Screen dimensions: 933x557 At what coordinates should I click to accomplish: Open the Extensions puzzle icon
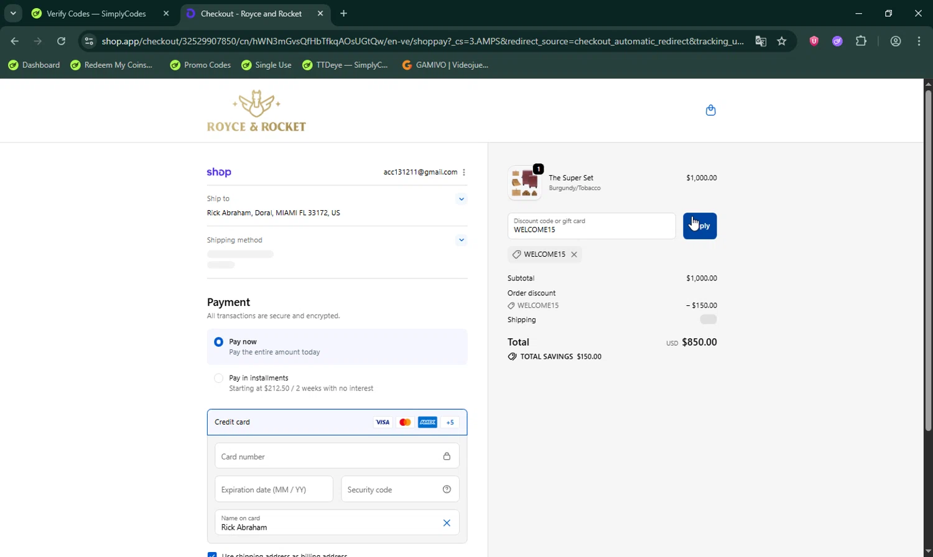click(861, 41)
